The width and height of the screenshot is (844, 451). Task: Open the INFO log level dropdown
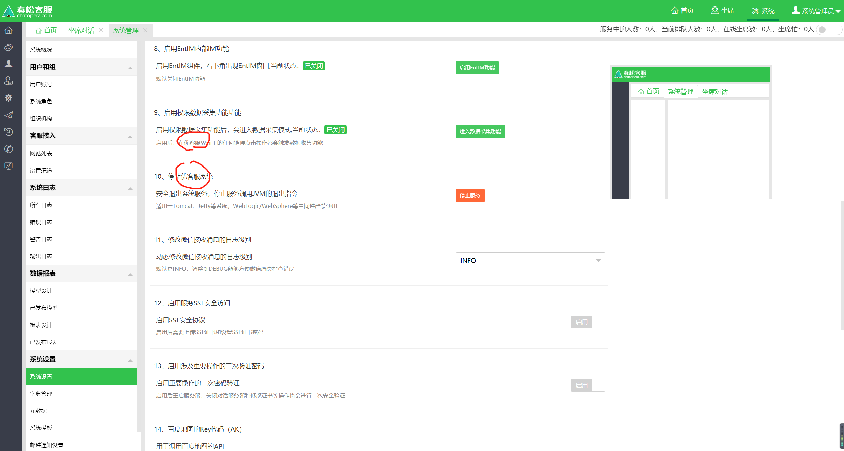click(x=530, y=260)
